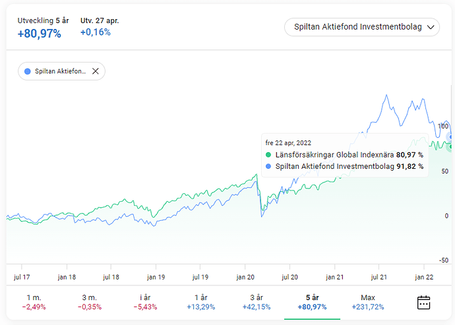455x325 pixels.
Task: Choose the 1 år time range
Action: pos(200,302)
